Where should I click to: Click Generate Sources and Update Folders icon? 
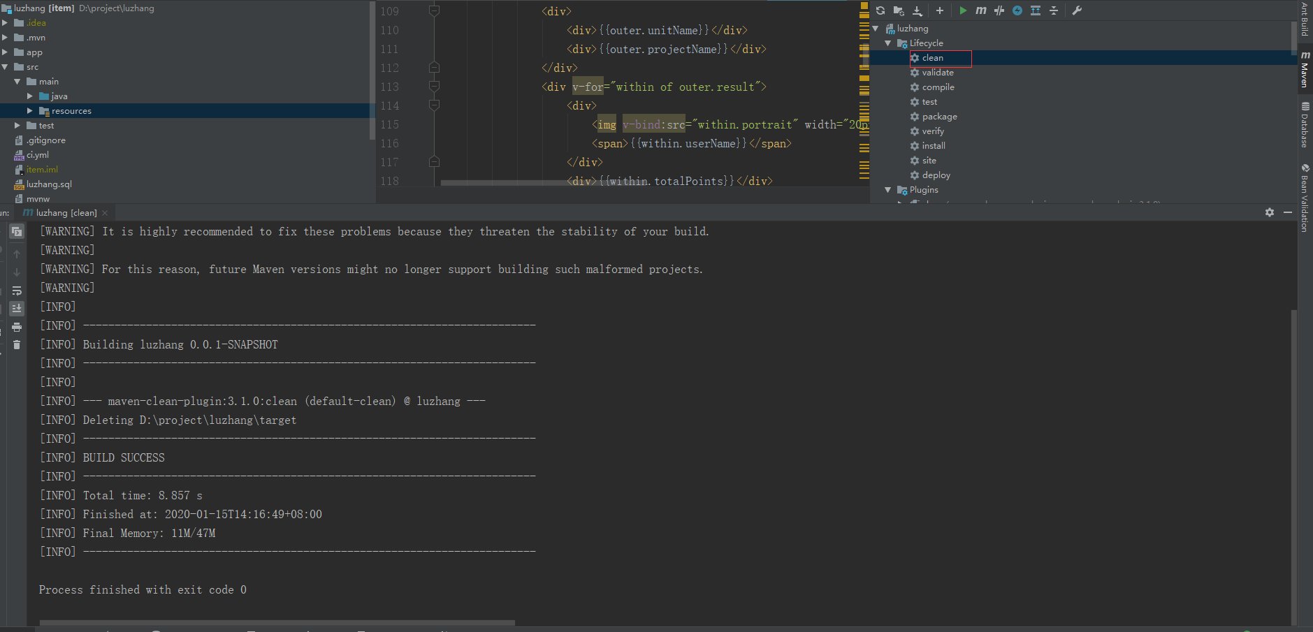pyautogui.click(x=899, y=10)
